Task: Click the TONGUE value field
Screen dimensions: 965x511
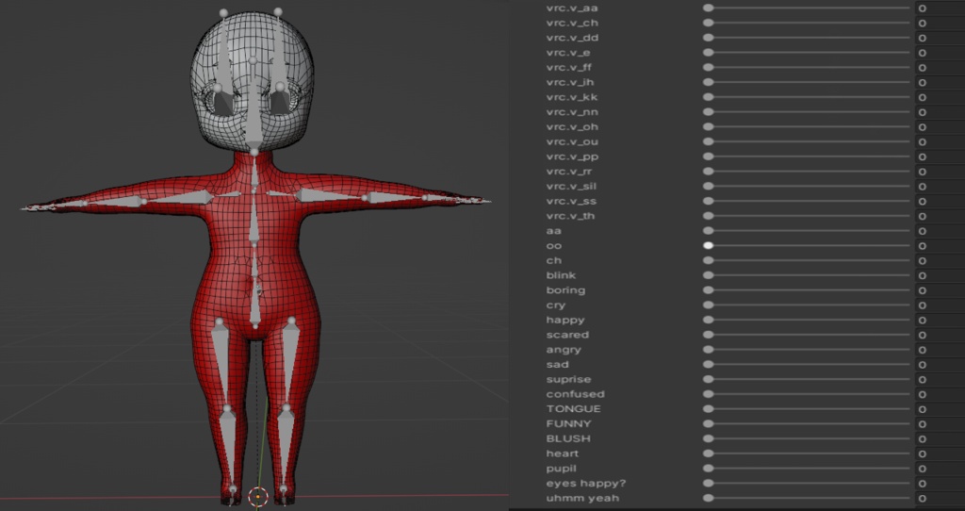Action: click(x=940, y=409)
